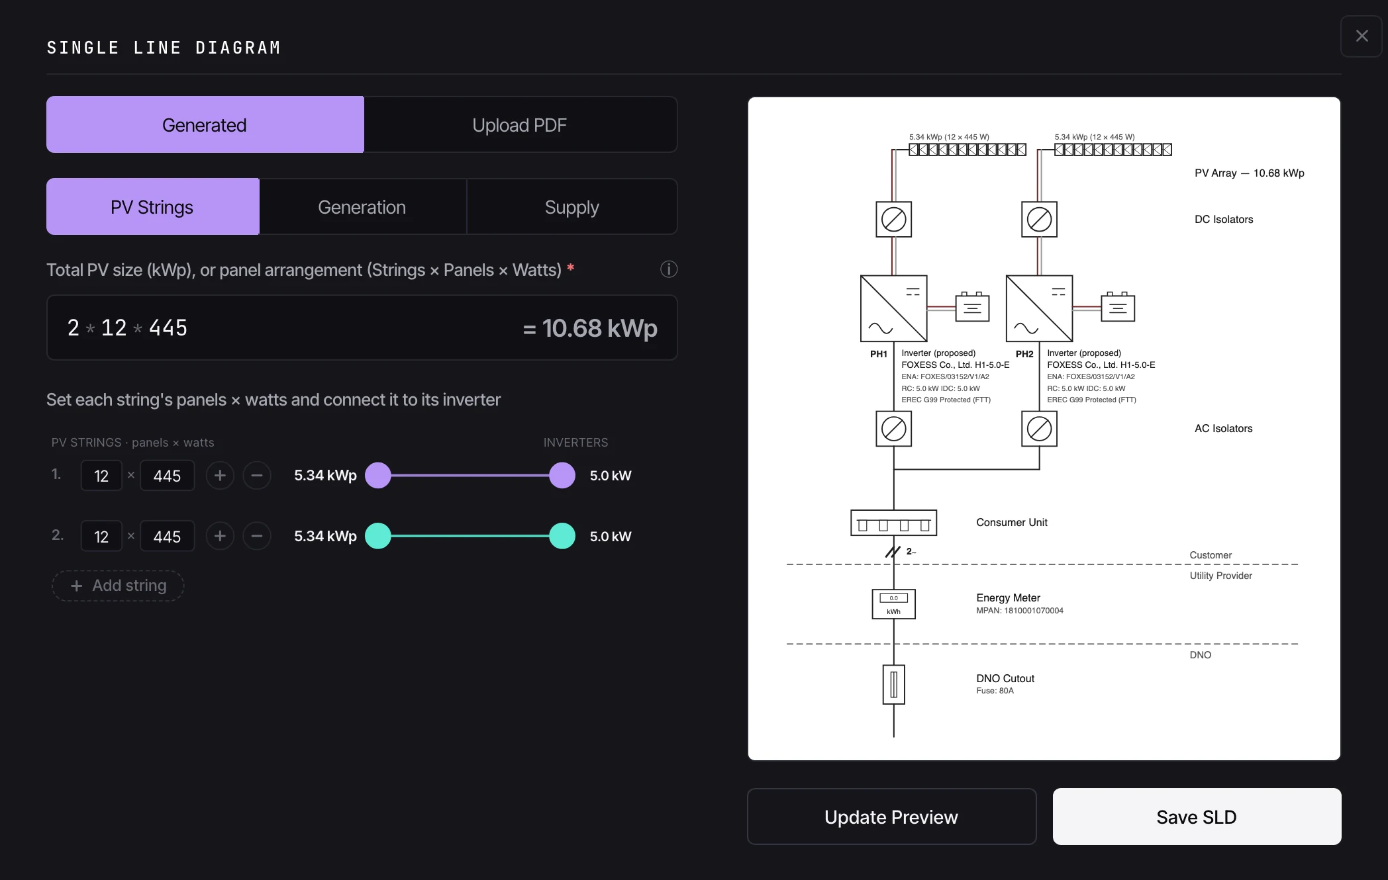Viewport: 1388px width, 880px height.
Task: Click the Consumer Unit symbol
Action: click(x=893, y=523)
